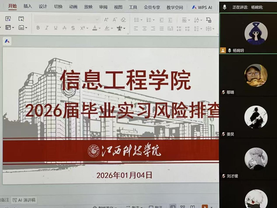Image resolution: width=277 pixels, height=208 pixels.
Task: Open font color dropdown arrow
Action: (x=100, y=28)
